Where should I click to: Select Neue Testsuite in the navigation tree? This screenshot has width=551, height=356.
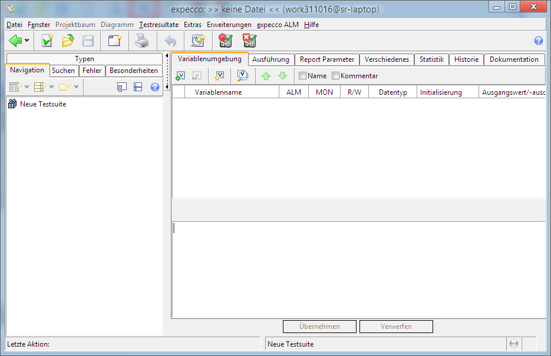pos(42,104)
